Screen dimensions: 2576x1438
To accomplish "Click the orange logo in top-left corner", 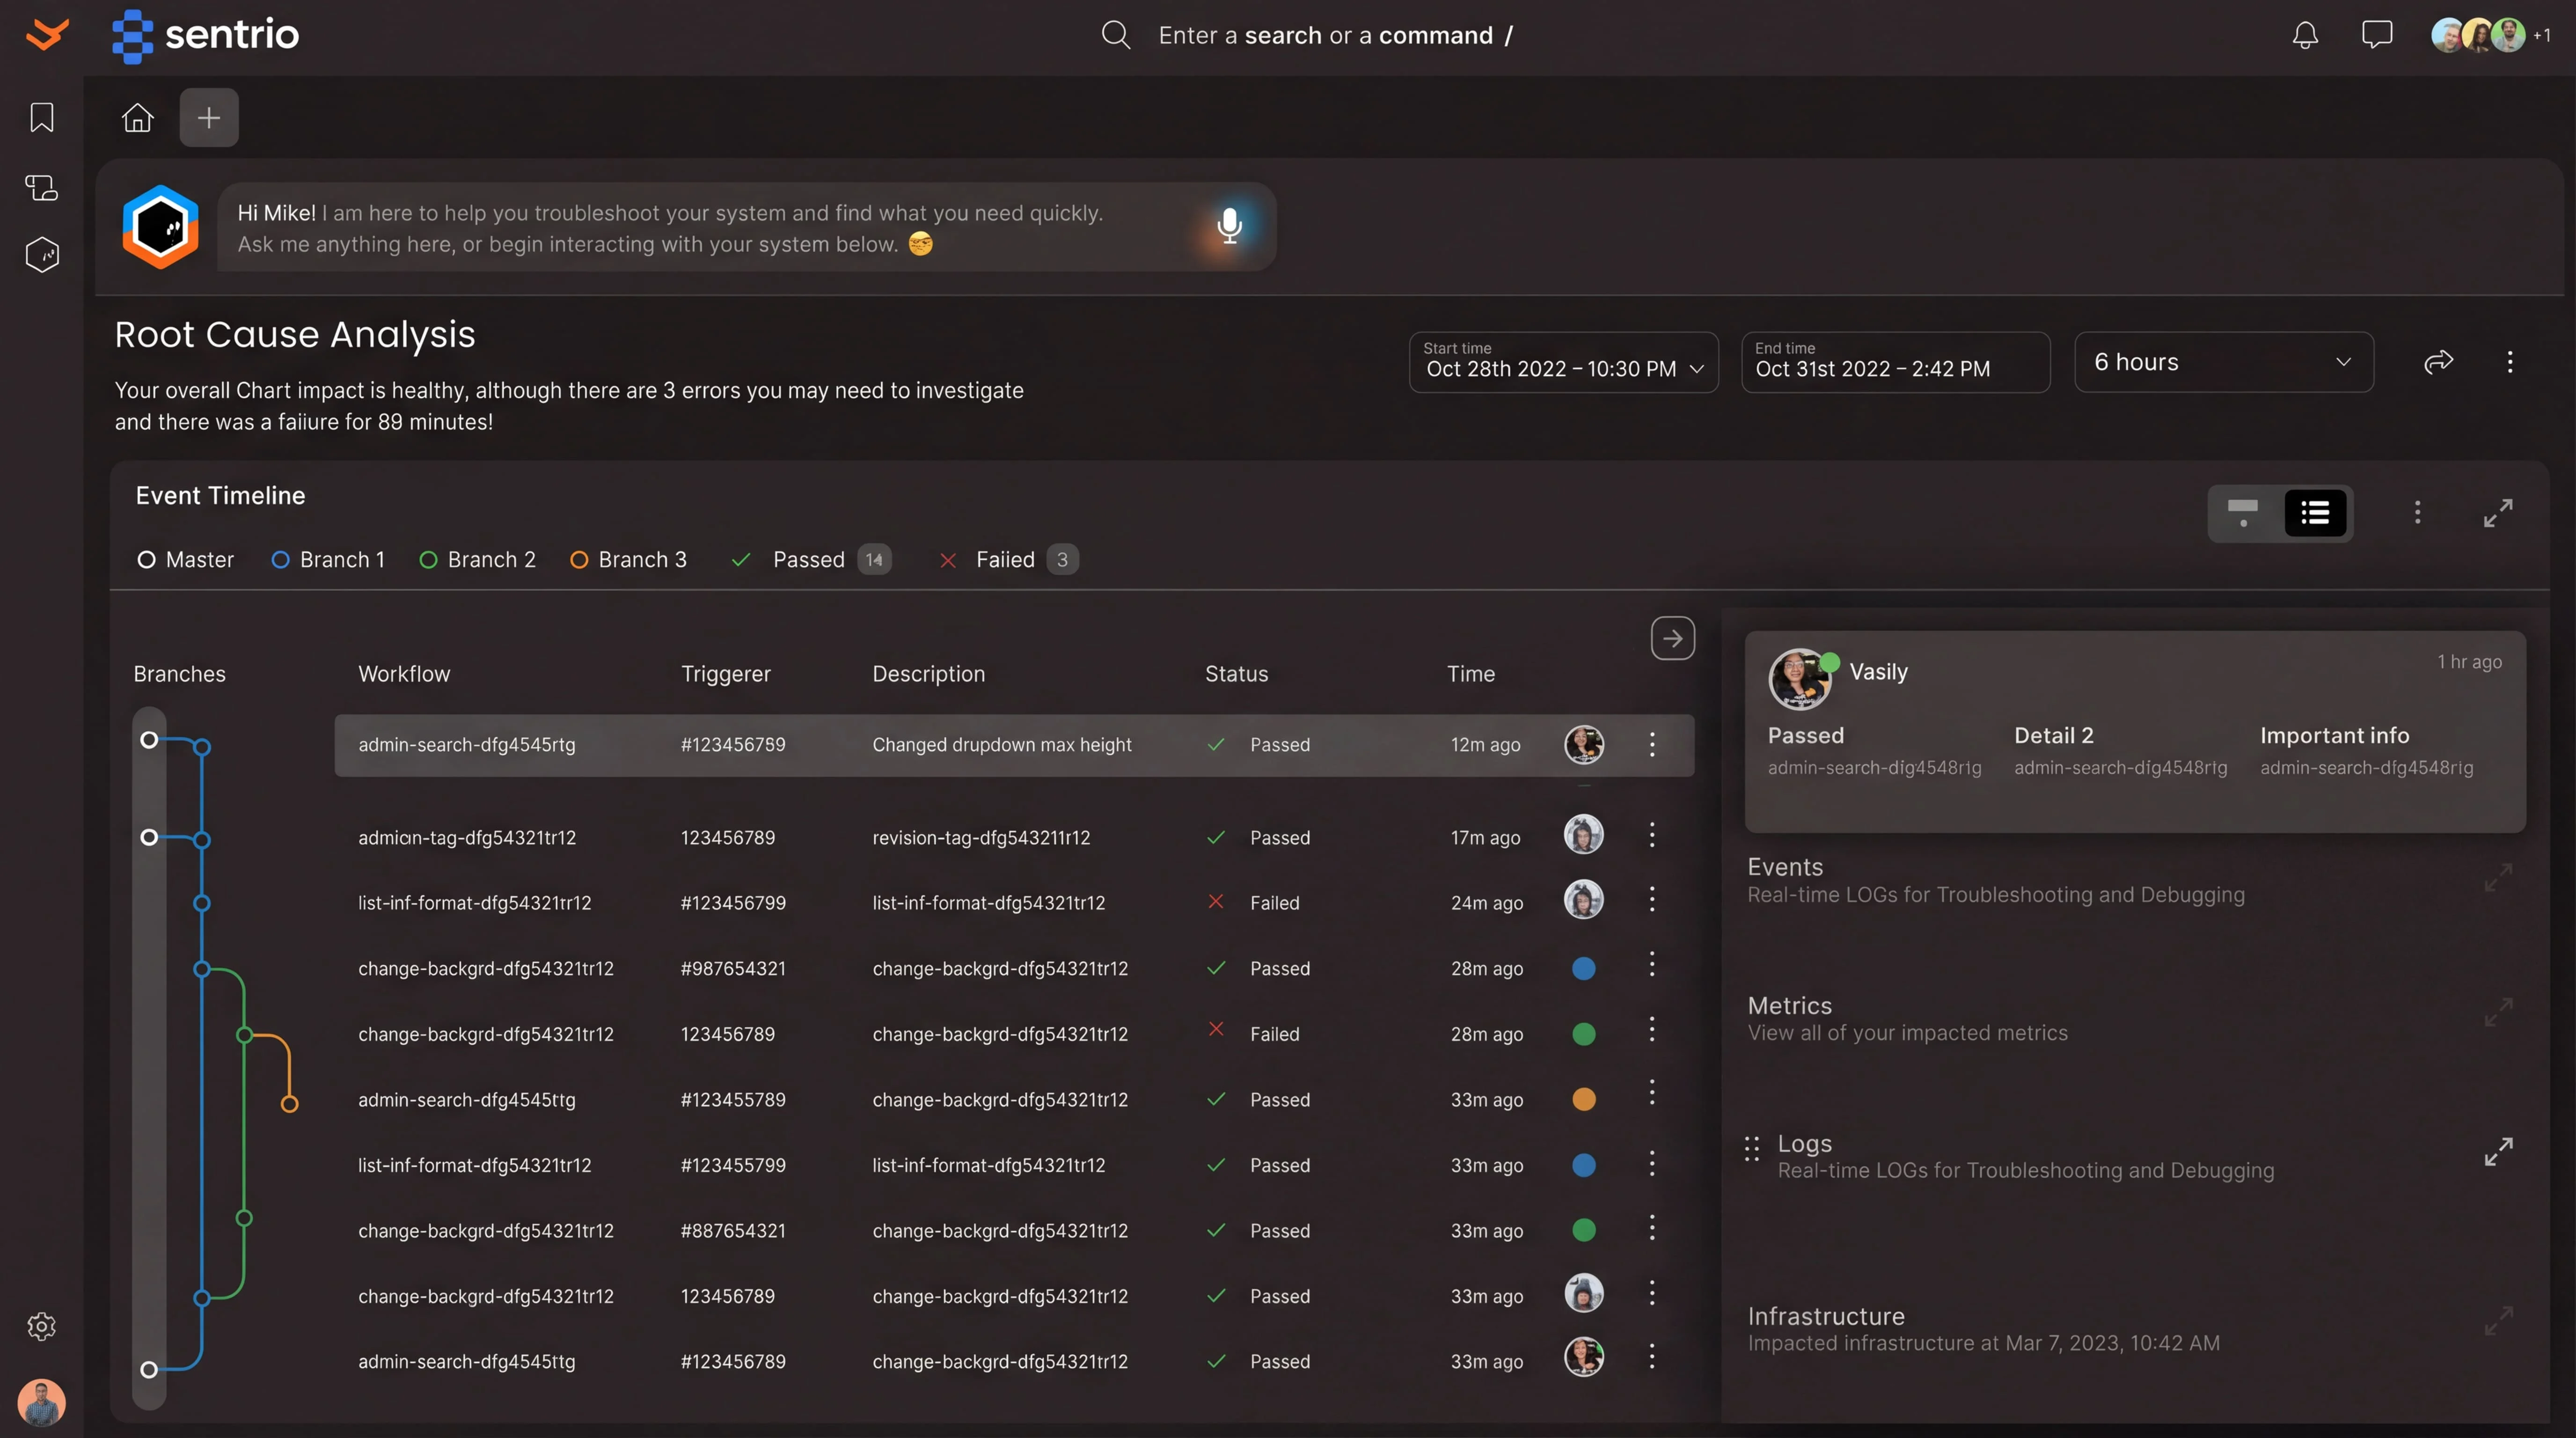I will [47, 34].
